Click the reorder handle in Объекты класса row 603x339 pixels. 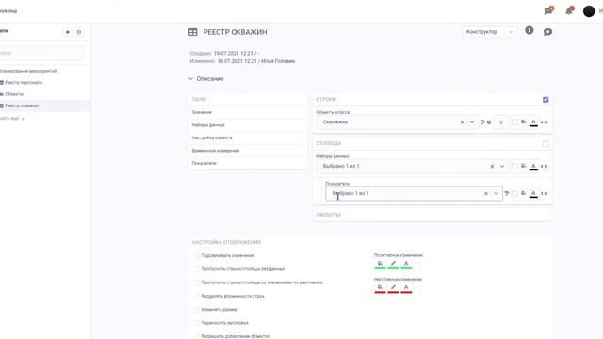click(542, 122)
